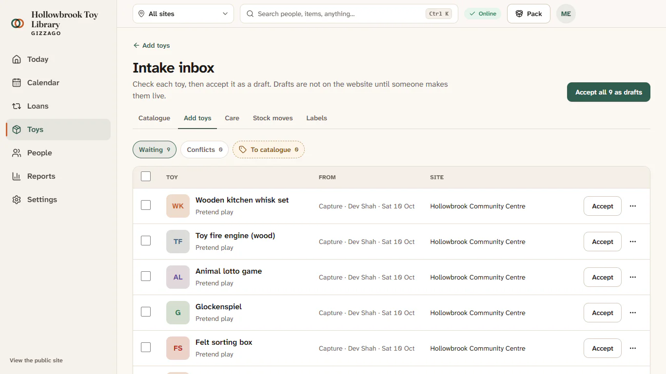Accept the Animal lotto game

tap(603, 277)
